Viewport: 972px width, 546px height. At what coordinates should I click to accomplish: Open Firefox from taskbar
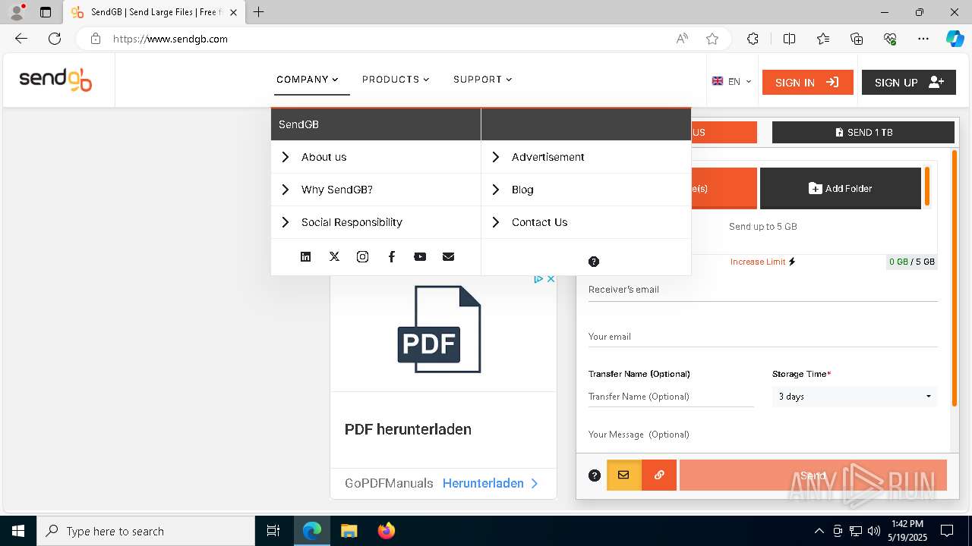click(x=386, y=531)
